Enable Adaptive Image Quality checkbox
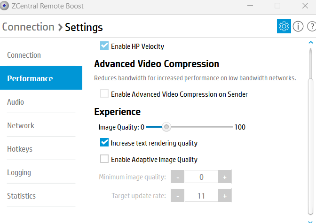This screenshot has width=316, height=223. pos(104,159)
